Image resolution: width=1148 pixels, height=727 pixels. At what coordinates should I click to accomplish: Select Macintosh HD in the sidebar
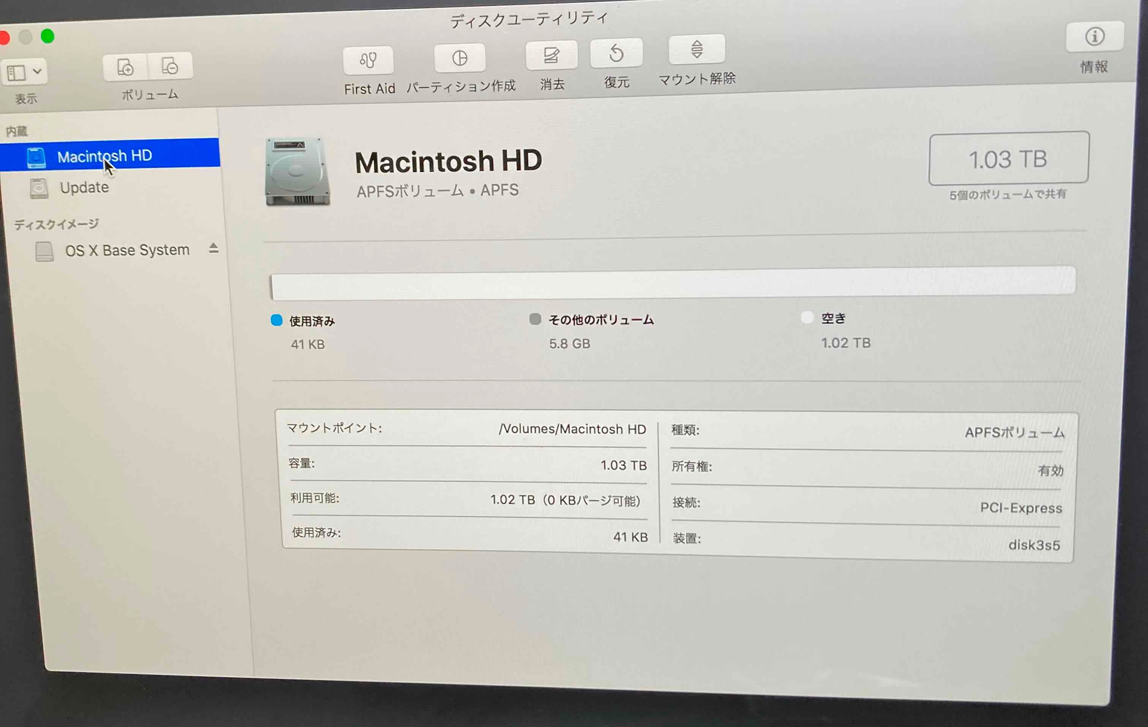tap(104, 156)
